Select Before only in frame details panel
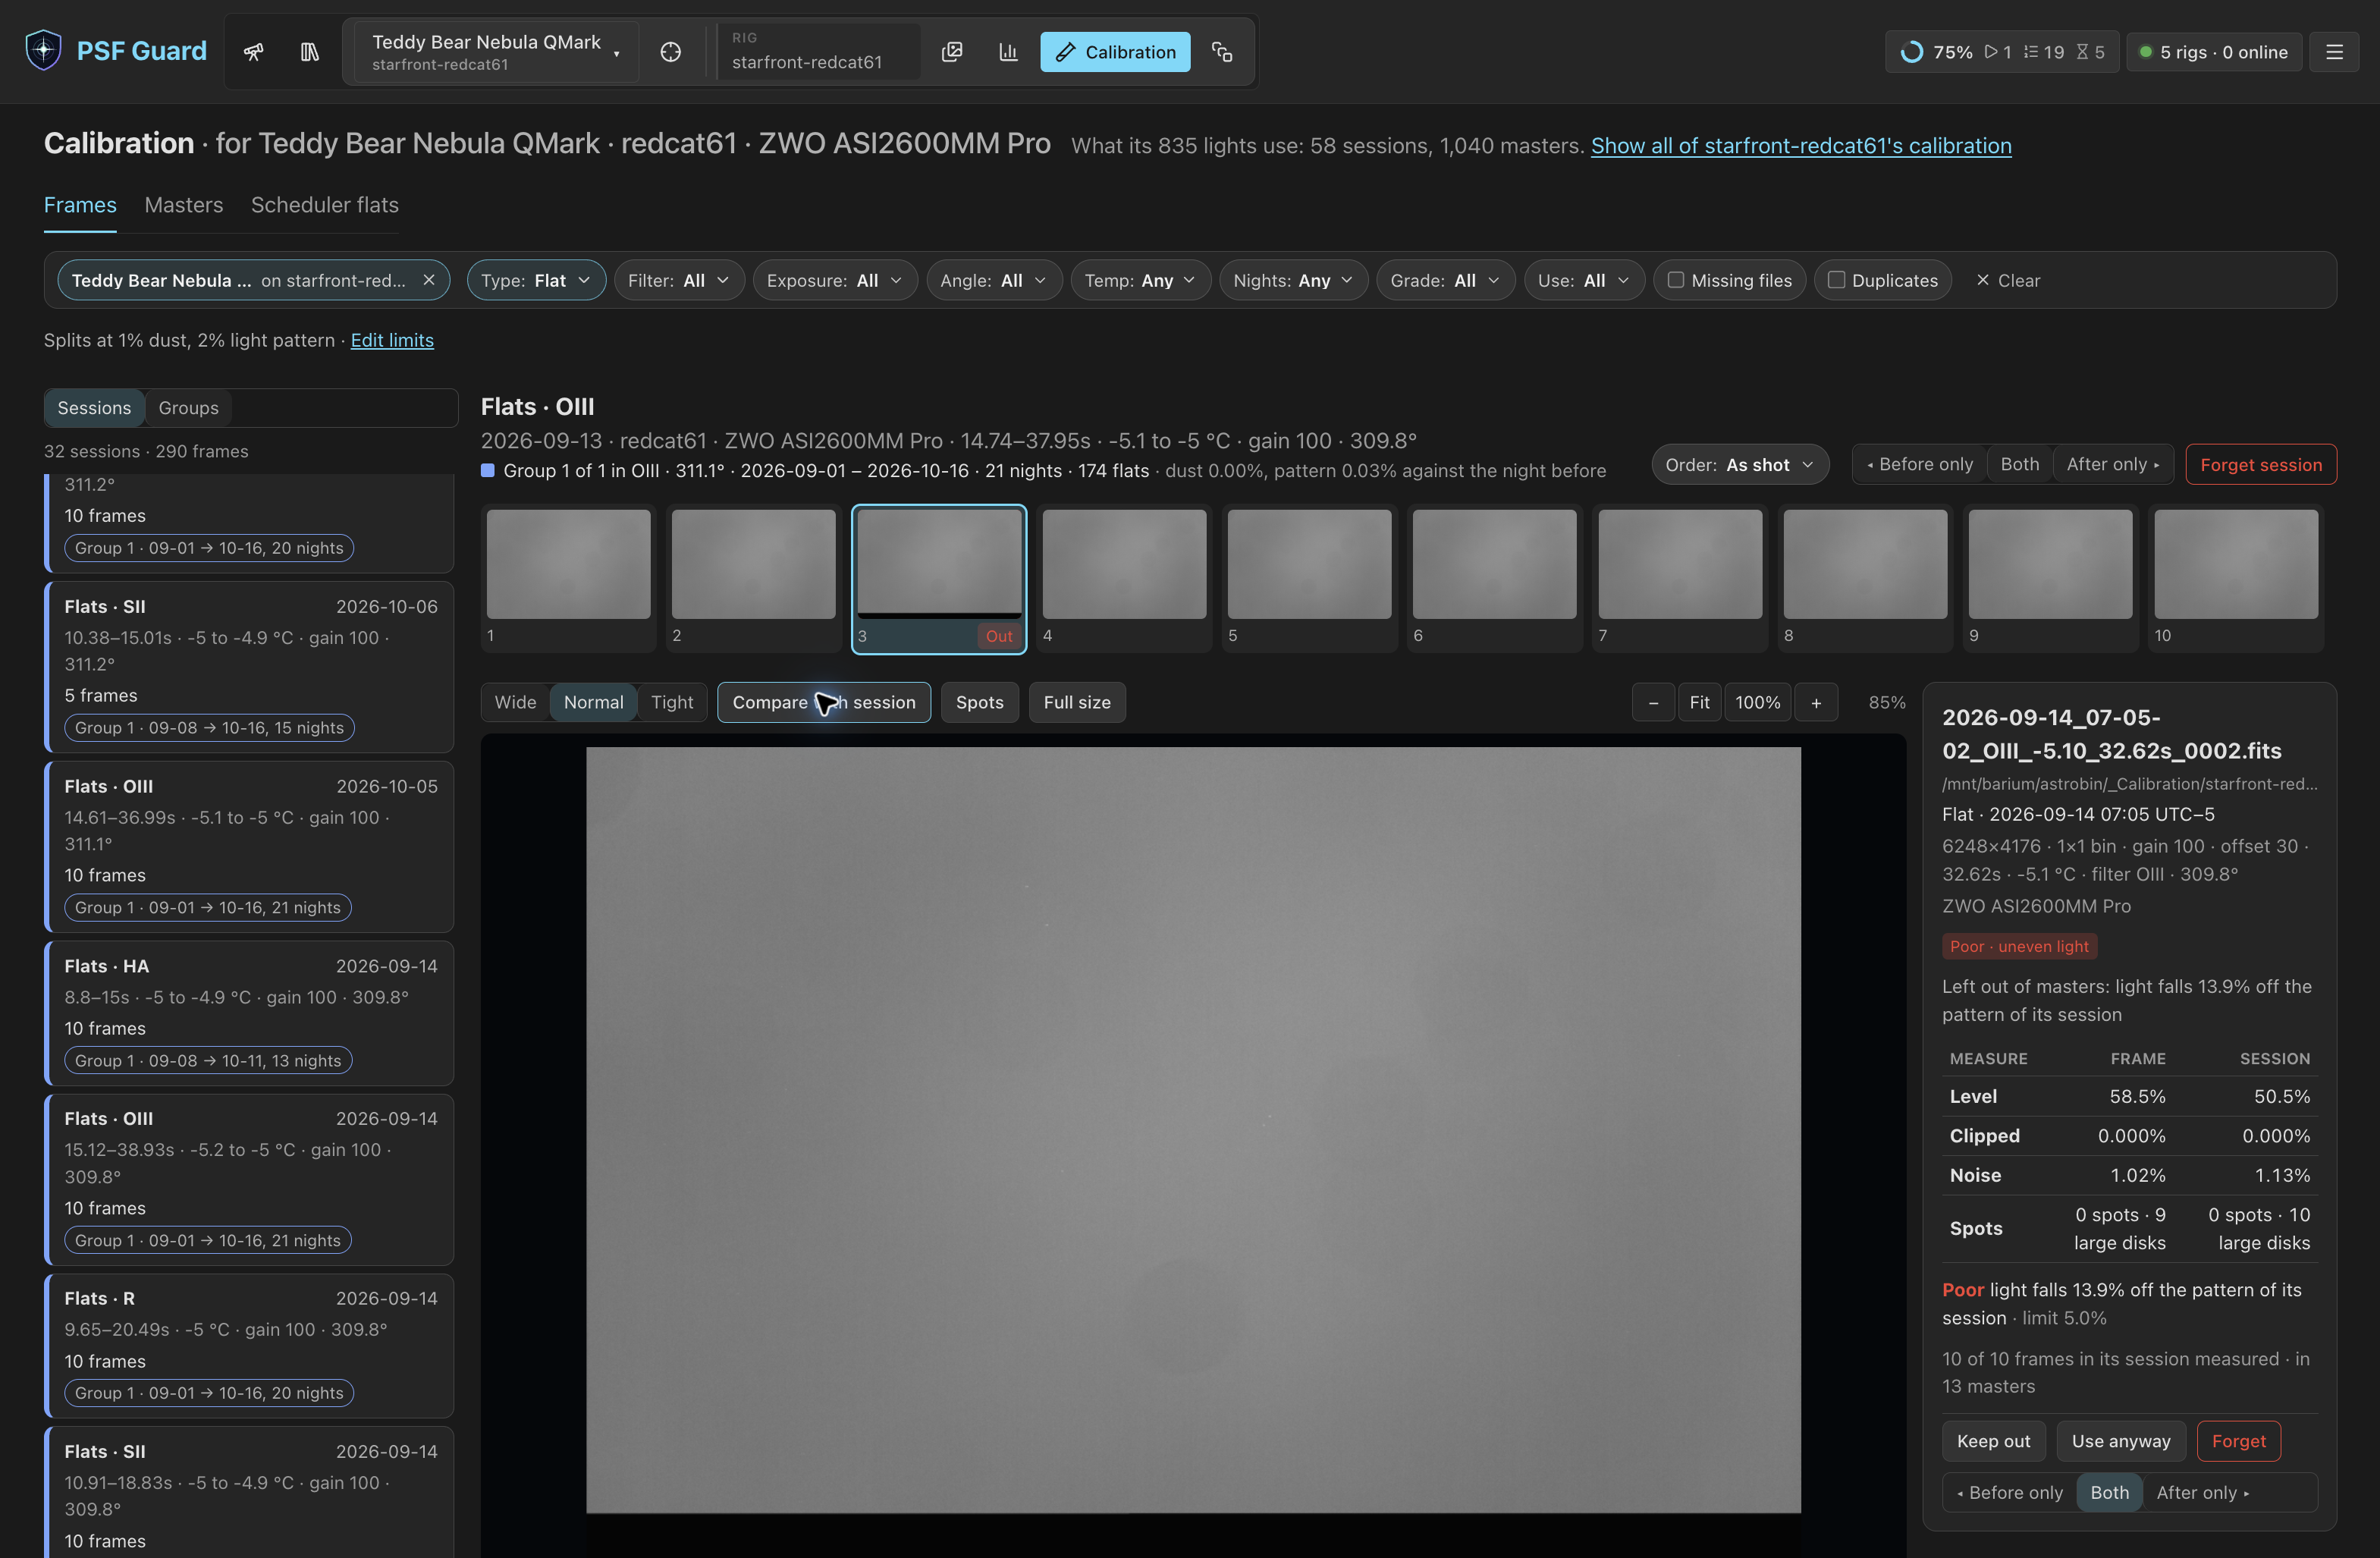The image size is (2380, 1558). coord(2010,1492)
